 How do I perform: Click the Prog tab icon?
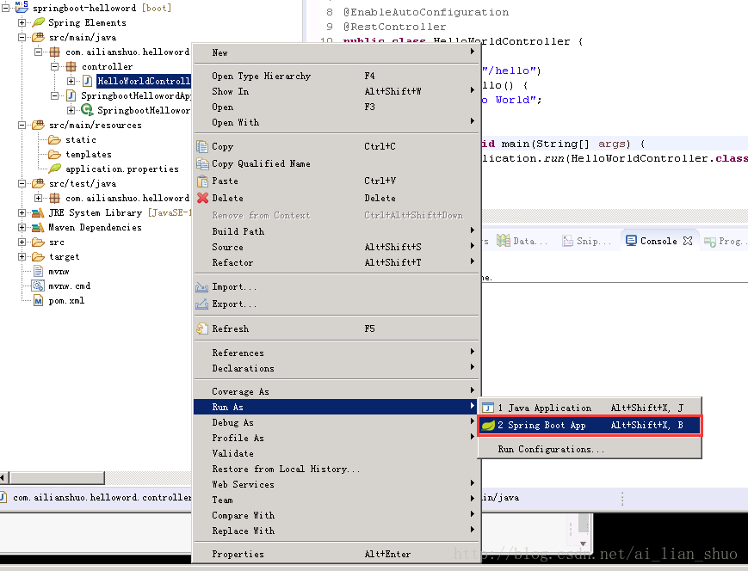tap(710, 242)
